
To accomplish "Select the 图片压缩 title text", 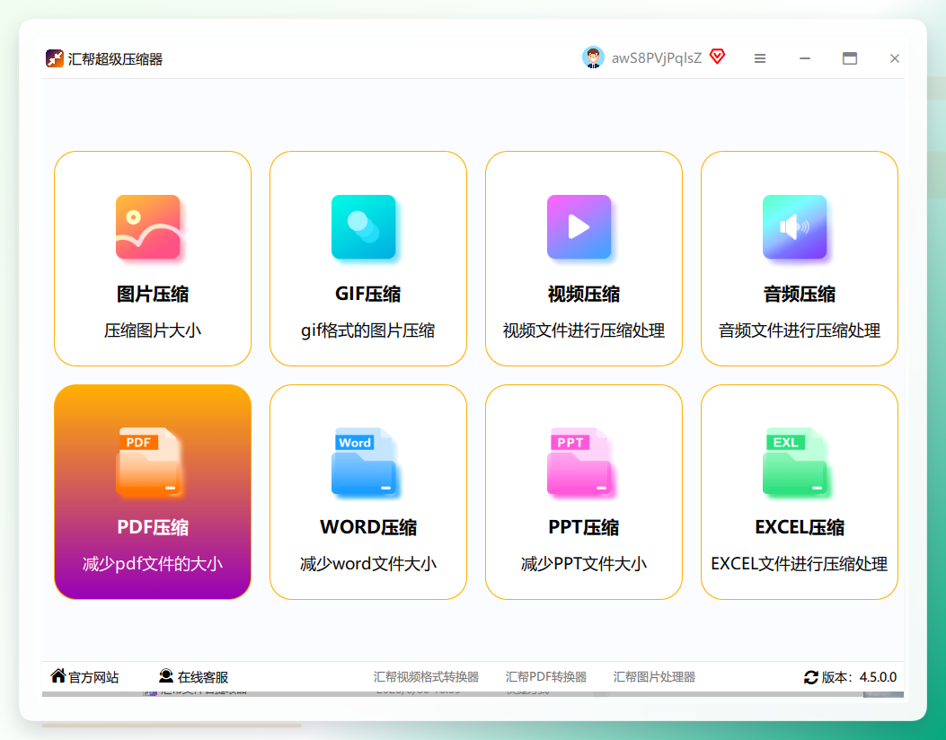I will (x=153, y=295).
